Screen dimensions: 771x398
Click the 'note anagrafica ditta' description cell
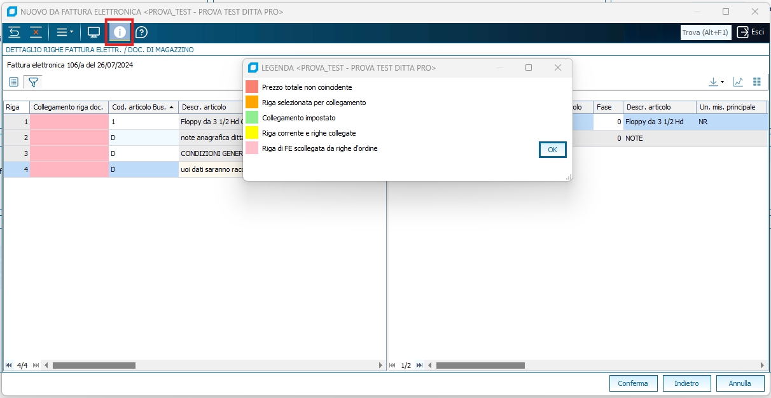(x=211, y=138)
